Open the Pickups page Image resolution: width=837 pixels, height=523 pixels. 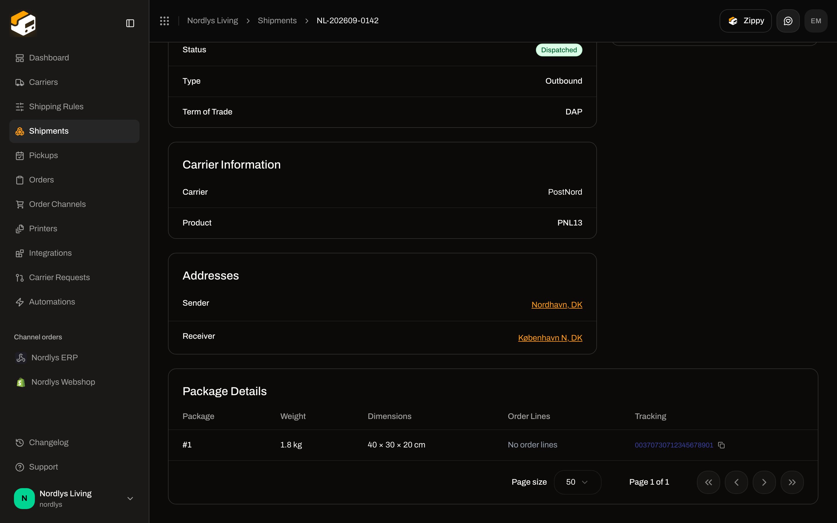[x=74, y=156]
